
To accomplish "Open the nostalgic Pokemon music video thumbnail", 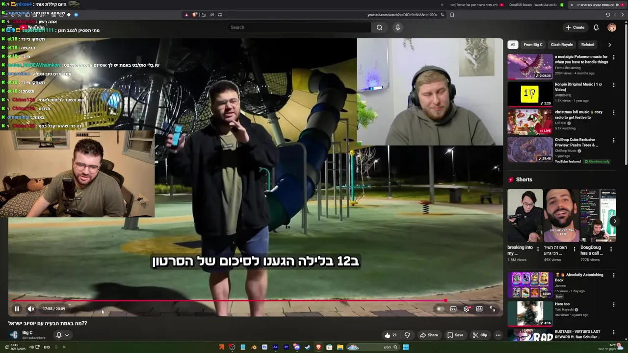I will (530, 66).
